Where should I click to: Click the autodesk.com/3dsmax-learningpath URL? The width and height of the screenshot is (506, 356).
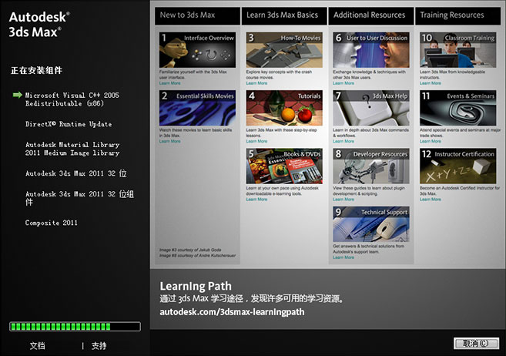[232, 312]
